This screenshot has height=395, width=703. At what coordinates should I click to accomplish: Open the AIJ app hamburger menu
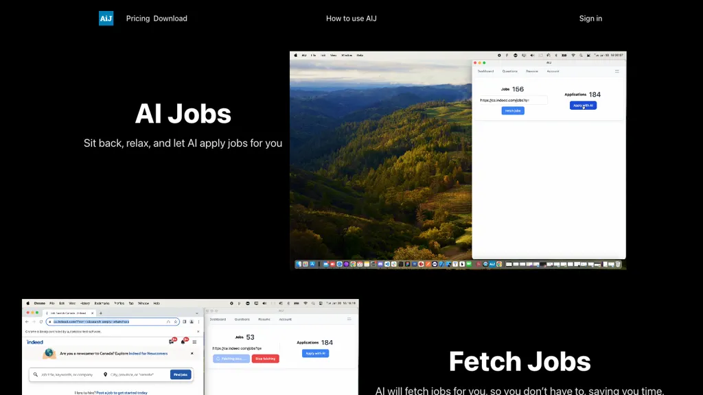click(617, 71)
